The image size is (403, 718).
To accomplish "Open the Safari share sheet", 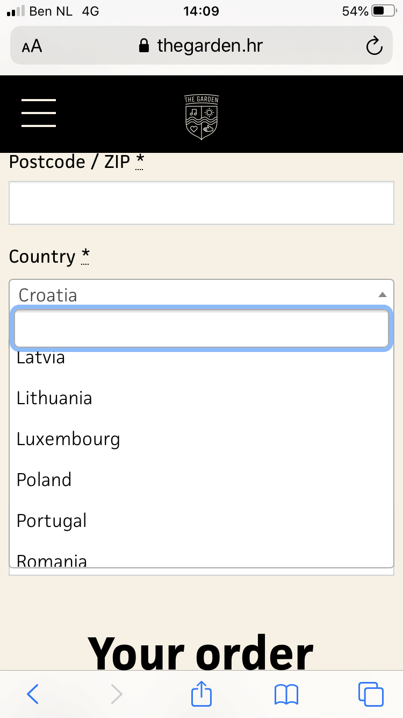I will tap(201, 693).
